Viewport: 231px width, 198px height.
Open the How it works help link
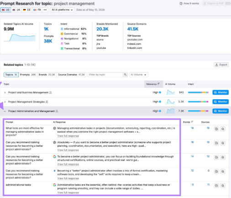click(189, 3)
